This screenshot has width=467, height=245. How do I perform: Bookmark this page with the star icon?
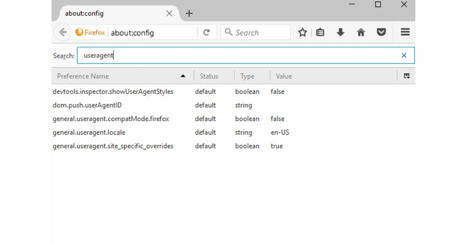coord(302,32)
